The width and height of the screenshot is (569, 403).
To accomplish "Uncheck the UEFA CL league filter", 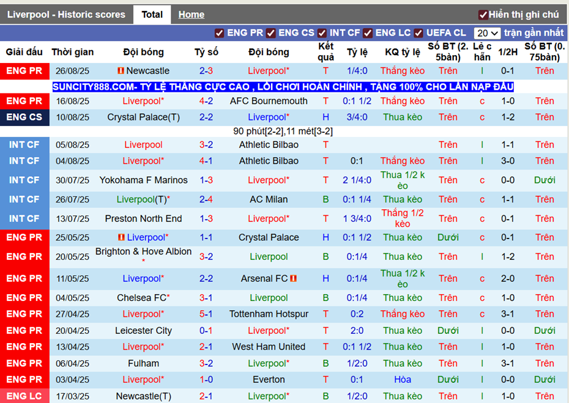I will [418, 33].
